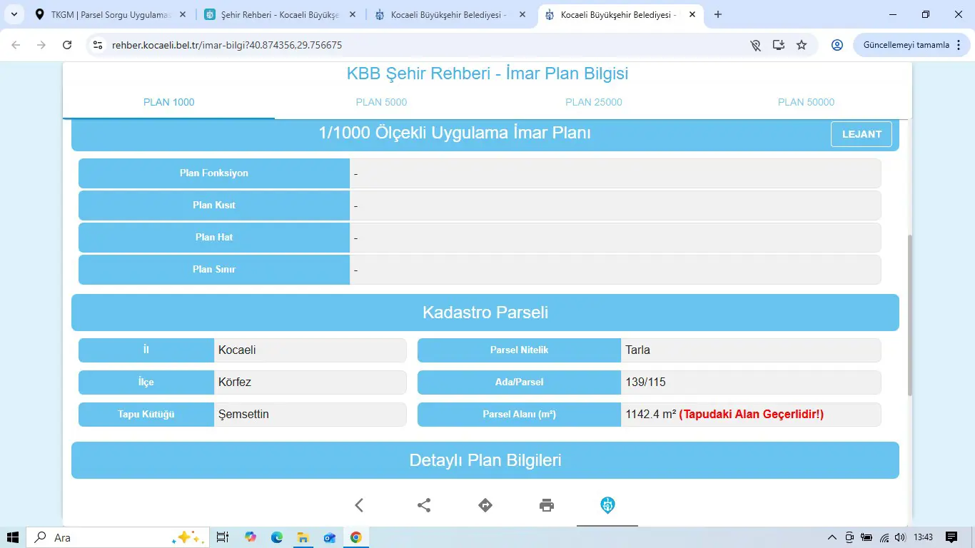The width and height of the screenshot is (975, 548).
Task: Open the LEJANT legend button
Action: point(862,134)
